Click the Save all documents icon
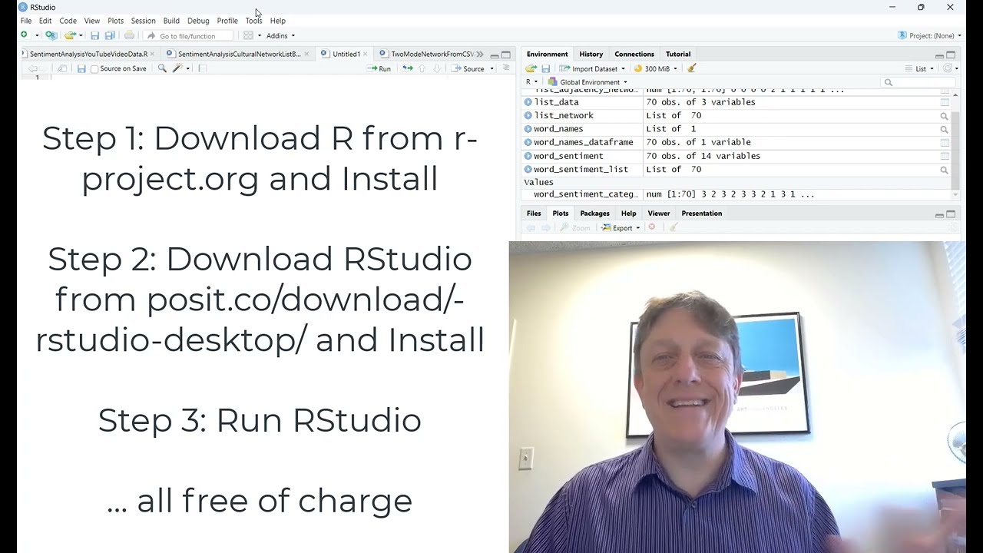983x553 pixels. point(109,35)
